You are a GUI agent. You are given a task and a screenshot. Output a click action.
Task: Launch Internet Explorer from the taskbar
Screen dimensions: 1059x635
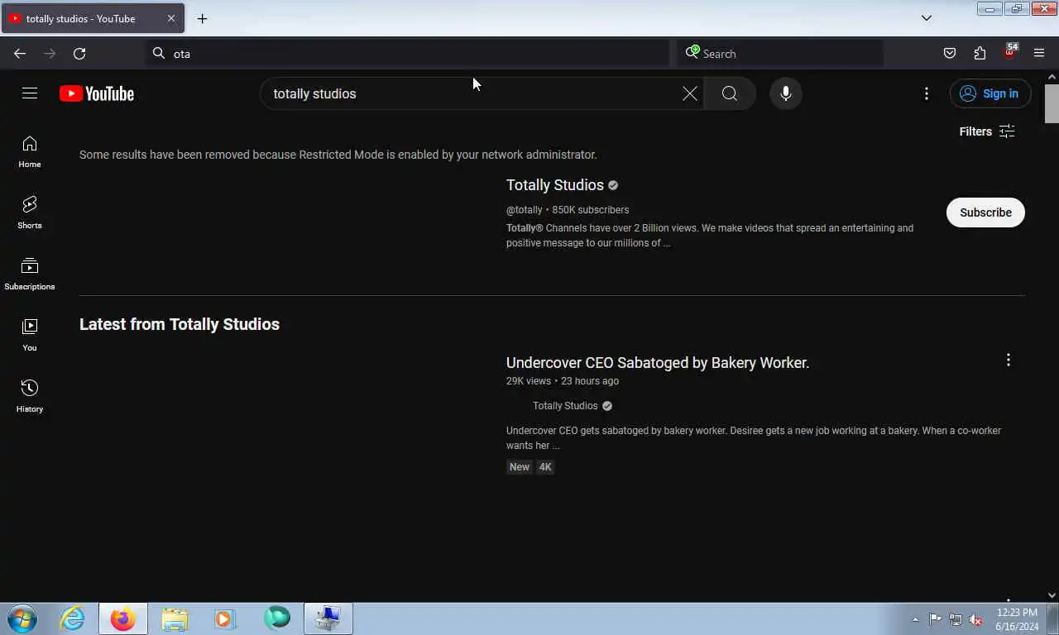click(73, 618)
